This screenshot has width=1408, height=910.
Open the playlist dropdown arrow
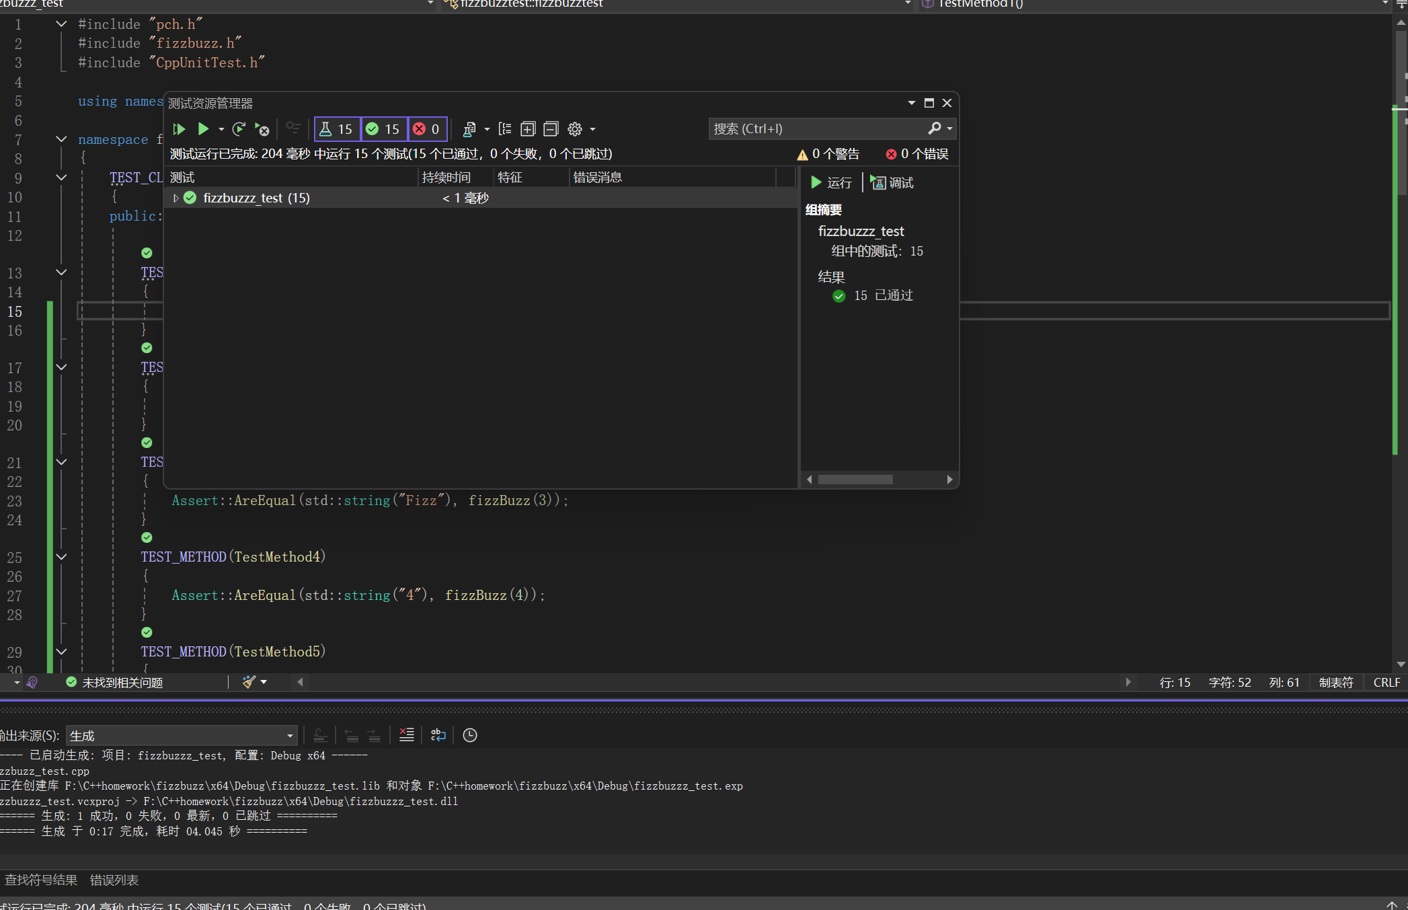point(487,128)
